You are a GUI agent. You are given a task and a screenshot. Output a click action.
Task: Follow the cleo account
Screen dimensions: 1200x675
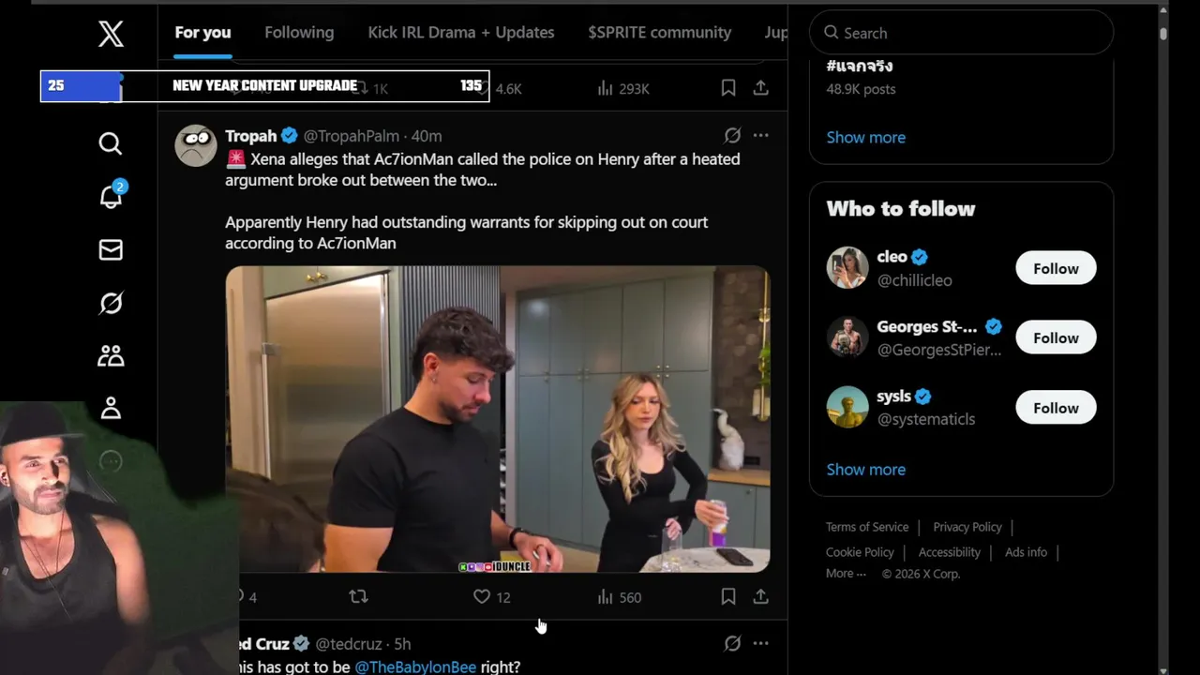[x=1055, y=268]
